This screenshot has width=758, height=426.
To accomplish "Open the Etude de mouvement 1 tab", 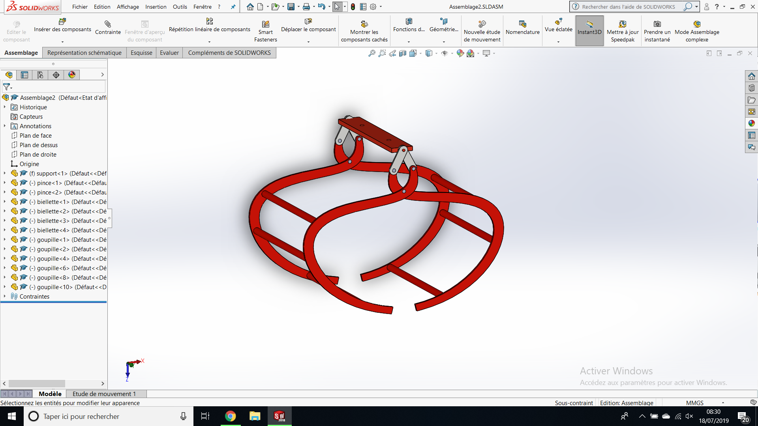I will point(104,394).
